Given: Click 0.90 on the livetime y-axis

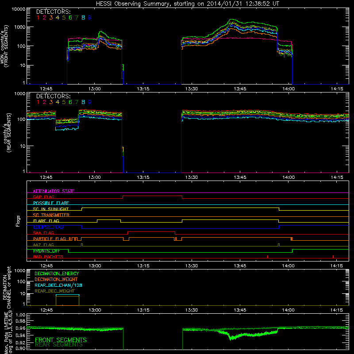Looking at the screenshot, I should tap(20, 348).
